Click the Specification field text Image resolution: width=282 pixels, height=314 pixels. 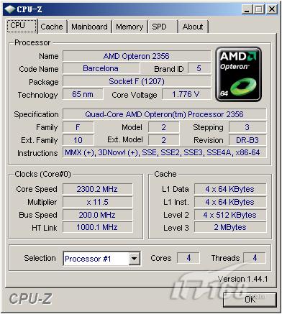click(164, 114)
